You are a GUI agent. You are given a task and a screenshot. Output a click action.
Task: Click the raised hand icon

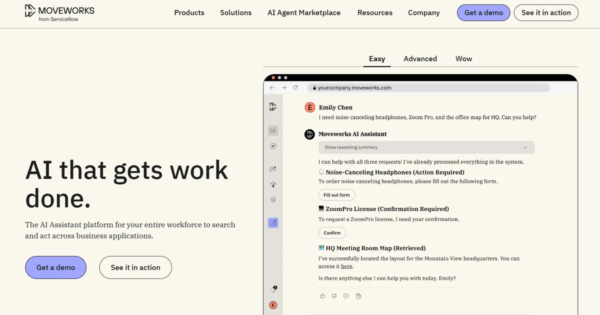click(x=358, y=295)
